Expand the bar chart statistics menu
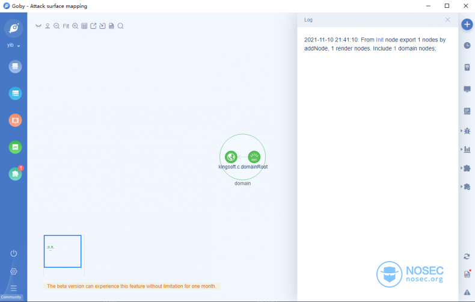 coord(466,149)
